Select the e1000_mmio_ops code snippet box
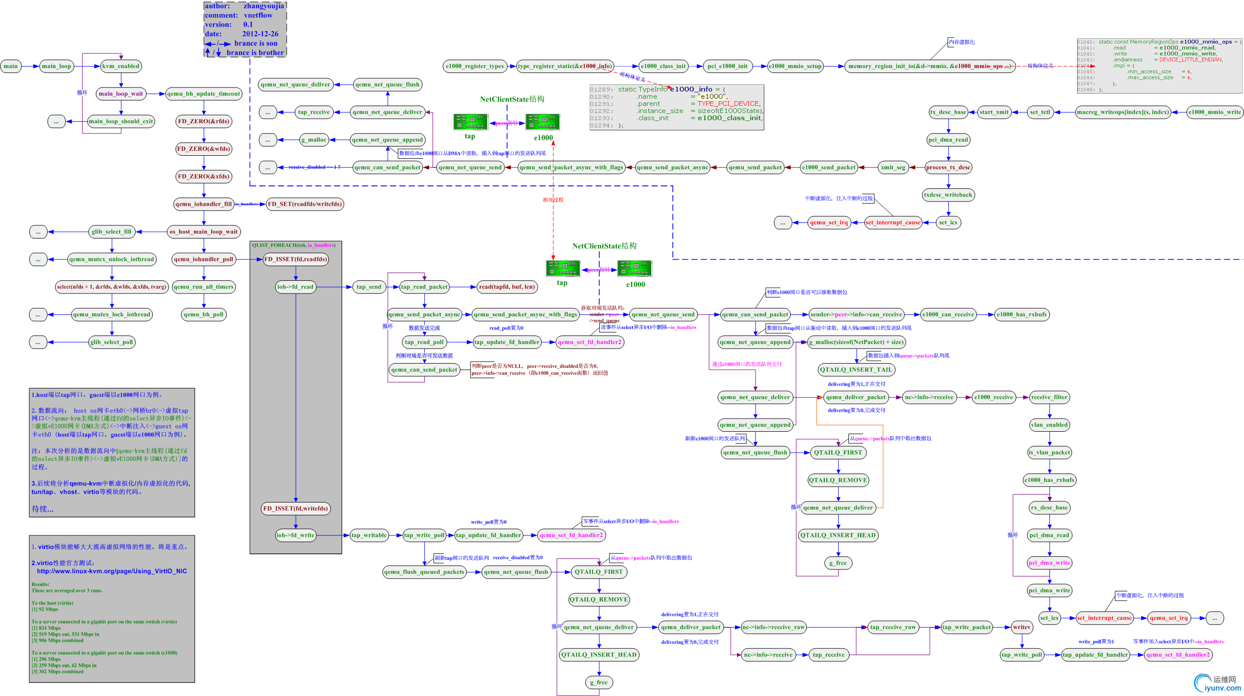 (1159, 66)
